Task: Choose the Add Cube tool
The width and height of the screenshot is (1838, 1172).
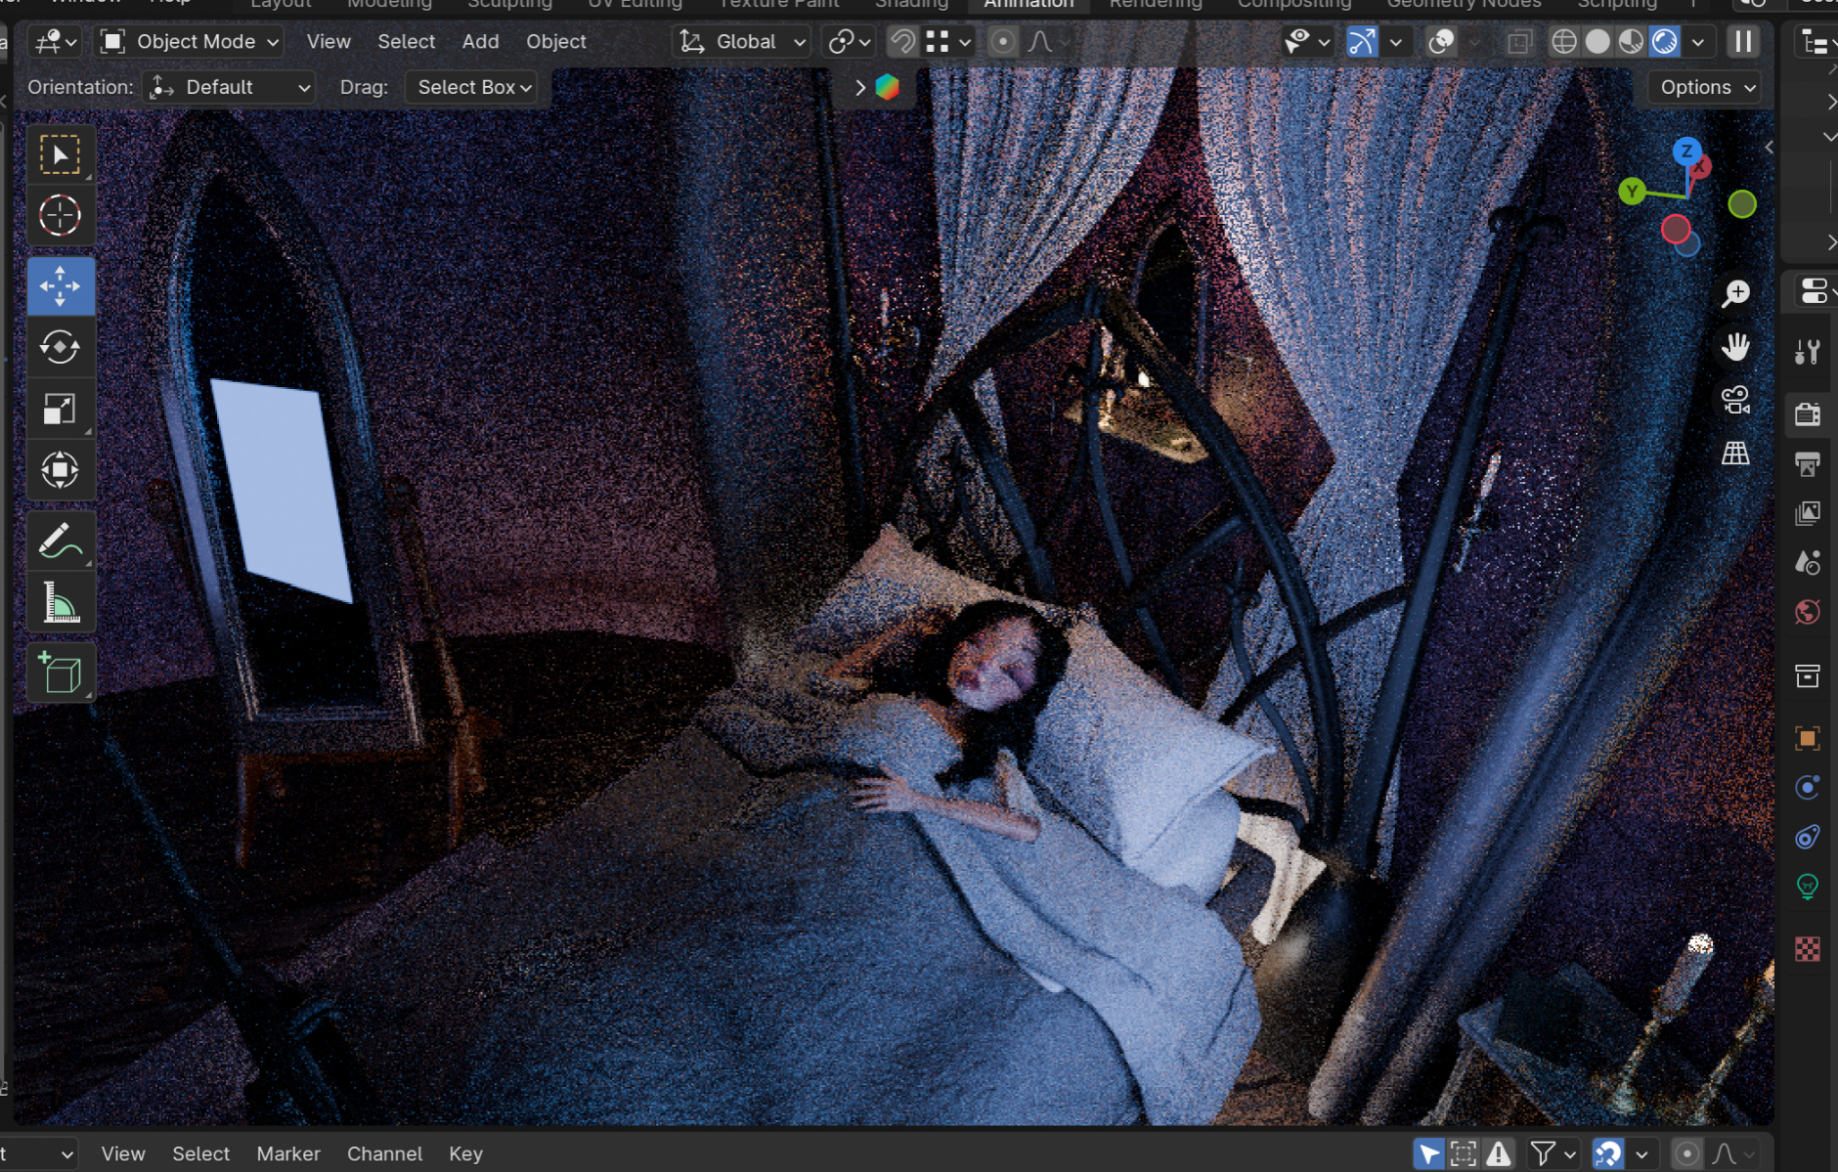Action: click(x=60, y=673)
